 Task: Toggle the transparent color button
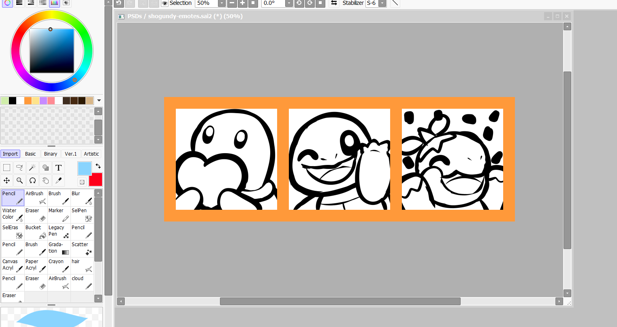pyautogui.click(x=82, y=182)
